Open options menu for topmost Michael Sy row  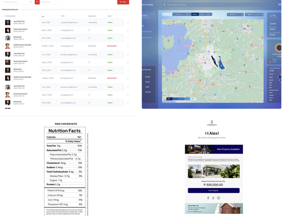click(128, 38)
